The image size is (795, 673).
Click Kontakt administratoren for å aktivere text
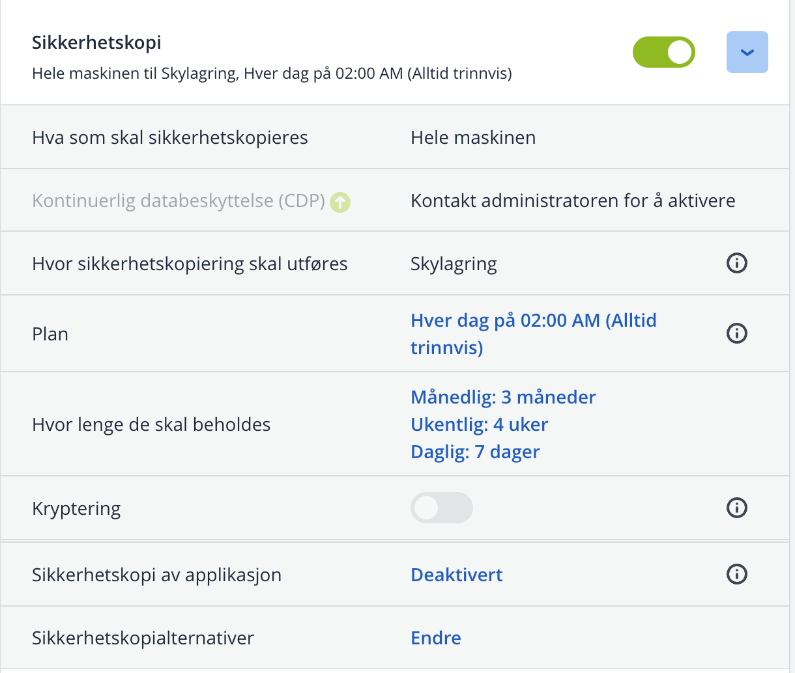click(573, 200)
